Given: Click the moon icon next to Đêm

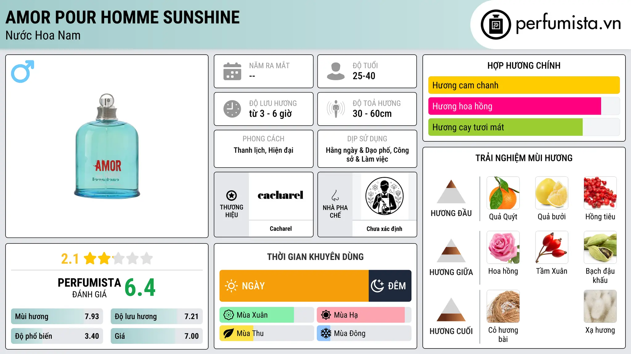Looking at the screenshot, I should [x=377, y=286].
